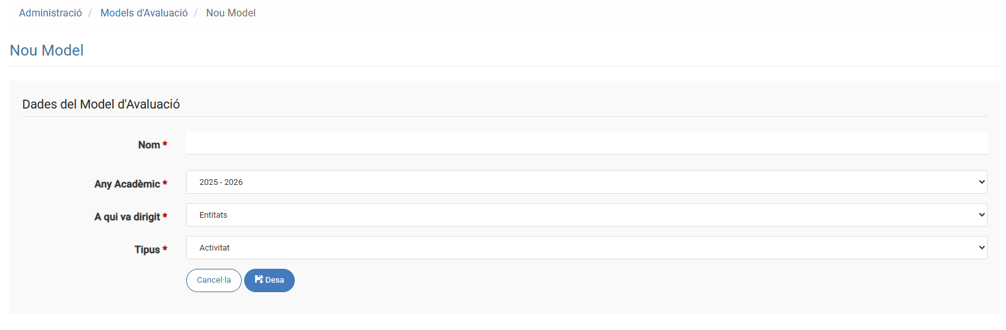Go to Models d'Avaluació breadcrumb
Viewport: 1006px width, 330px height.
(x=144, y=13)
